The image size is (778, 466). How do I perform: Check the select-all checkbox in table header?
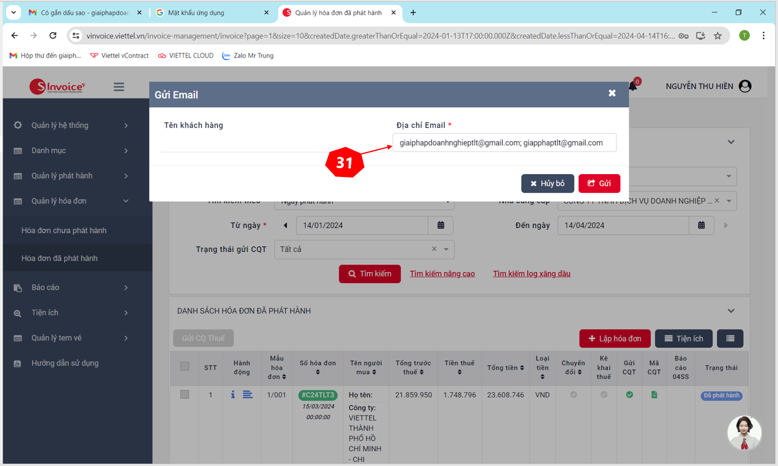click(x=185, y=366)
